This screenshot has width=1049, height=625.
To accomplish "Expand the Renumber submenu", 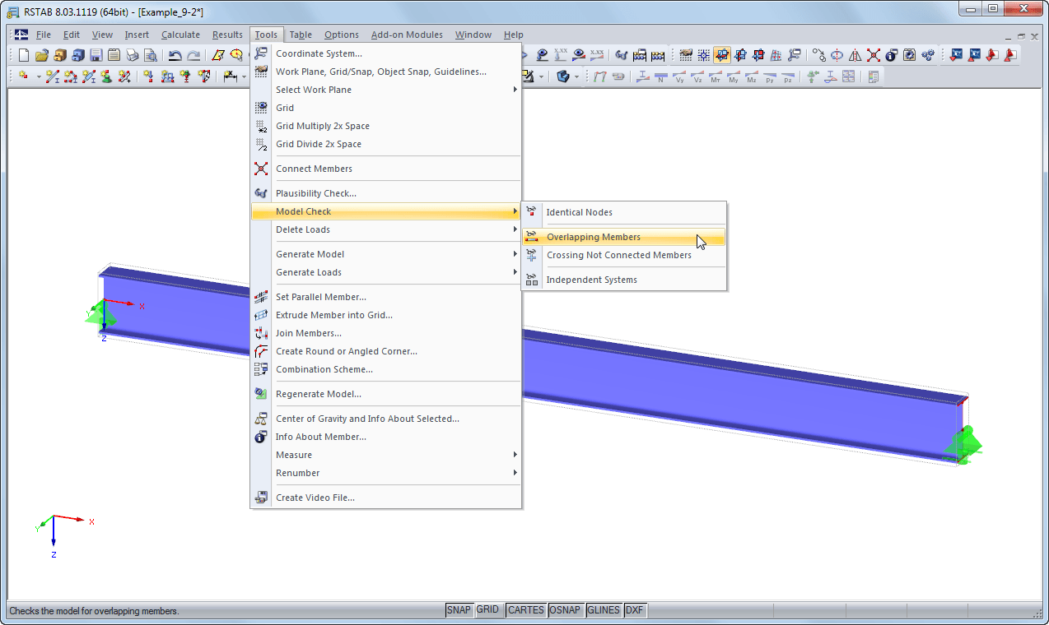I will pyautogui.click(x=386, y=473).
